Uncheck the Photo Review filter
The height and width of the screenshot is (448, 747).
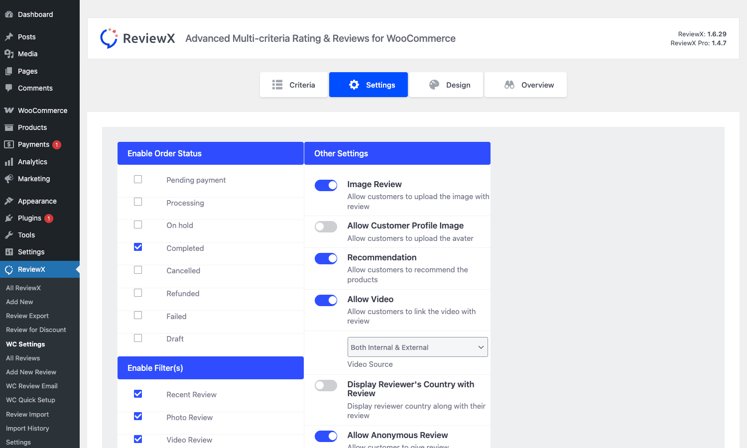(x=138, y=416)
